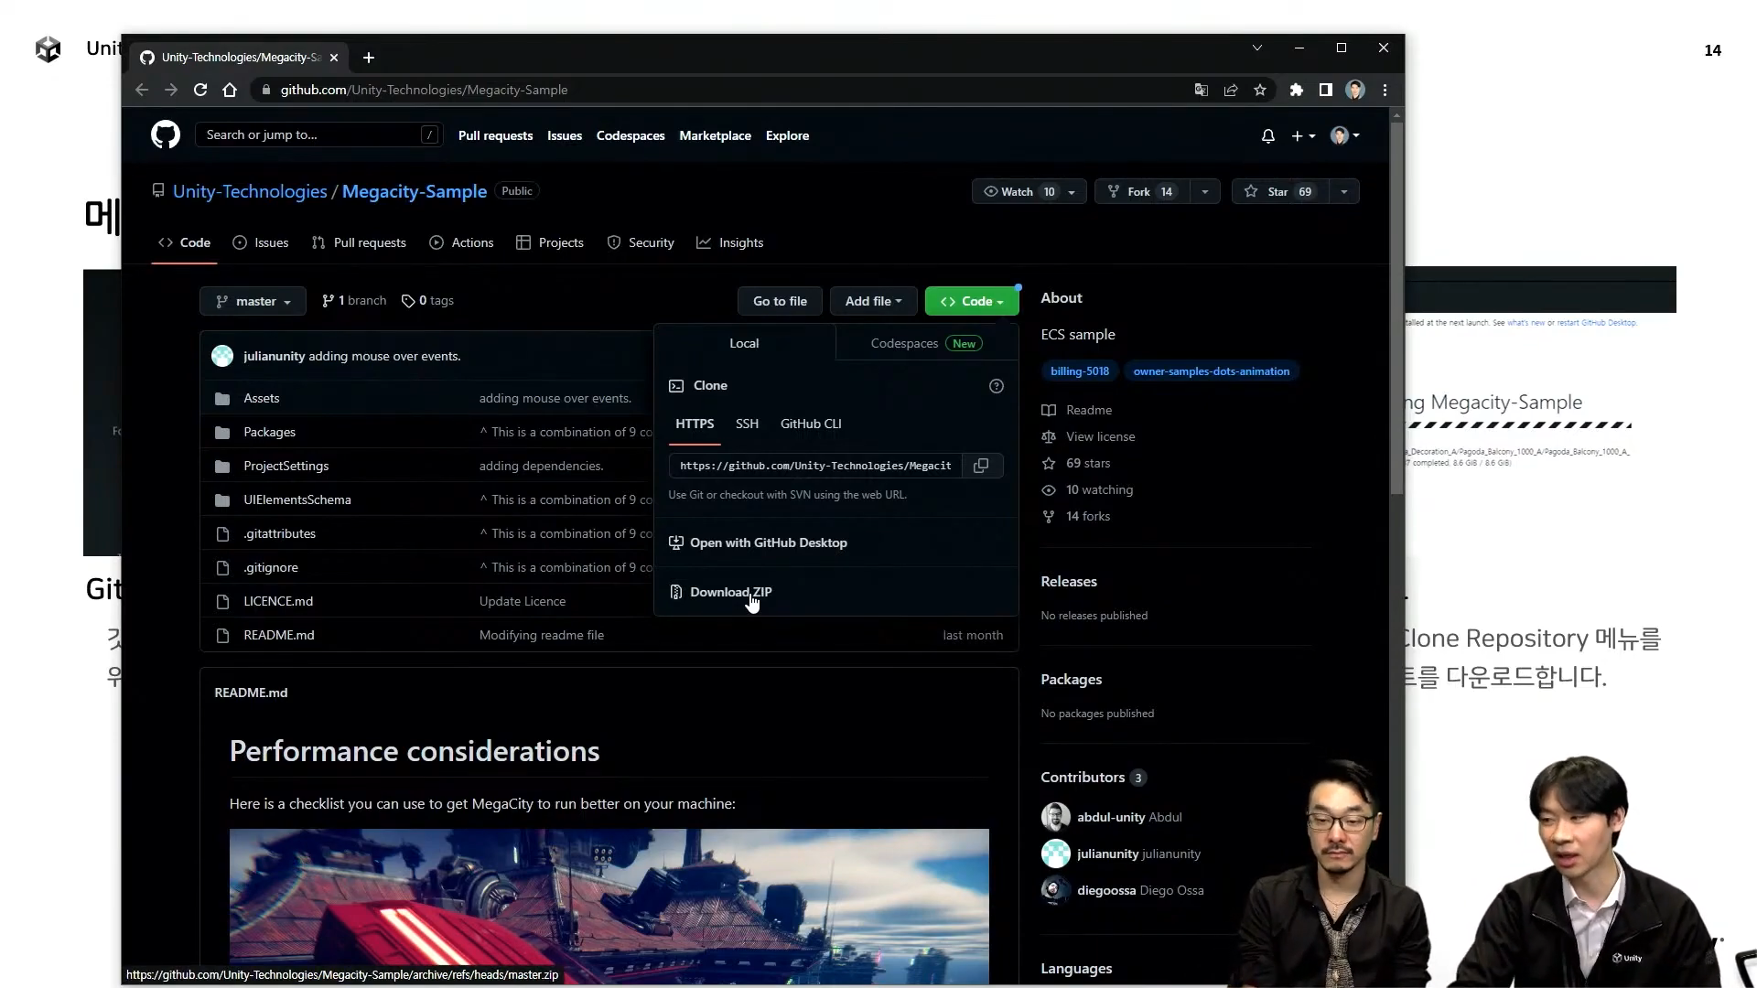
Task: Click the GitHub Octocat home logo
Action: (x=166, y=135)
